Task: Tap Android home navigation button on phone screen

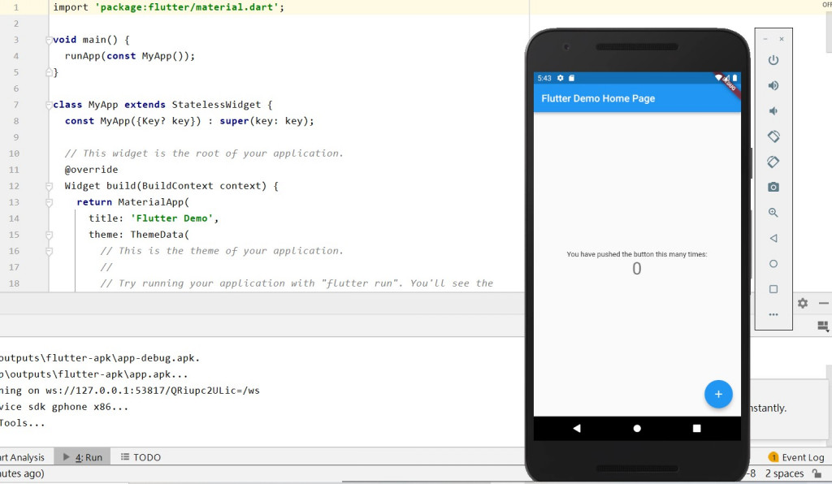Action: 637,428
